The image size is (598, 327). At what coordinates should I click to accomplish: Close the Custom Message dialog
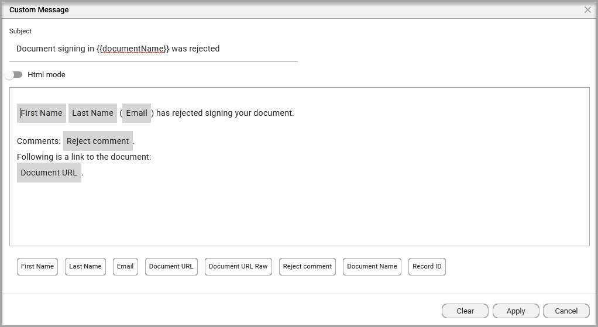(587, 10)
